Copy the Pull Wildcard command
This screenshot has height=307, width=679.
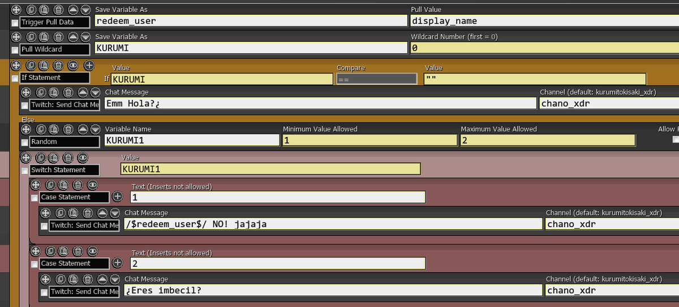coord(31,37)
